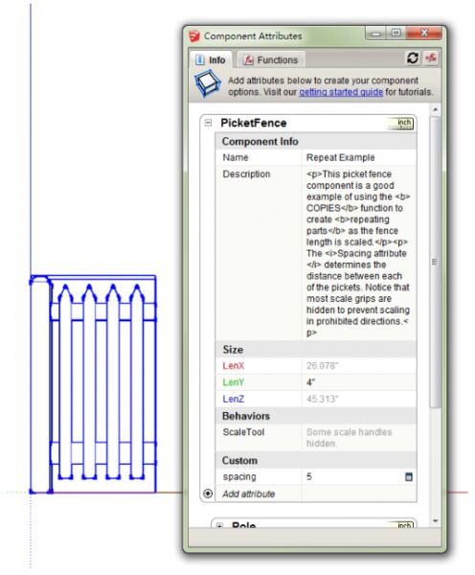Toggle PicketFence inch units badge
This screenshot has width=475, height=575.
[x=401, y=124]
